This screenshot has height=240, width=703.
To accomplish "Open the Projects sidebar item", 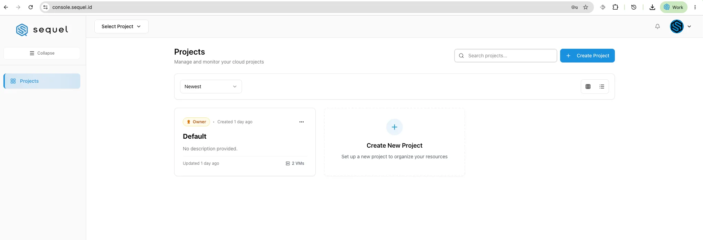I will (42, 81).
